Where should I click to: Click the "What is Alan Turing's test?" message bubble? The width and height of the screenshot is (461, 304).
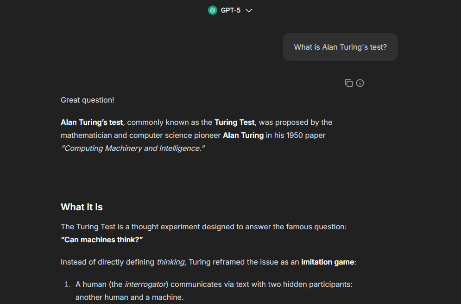tap(340, 47)
